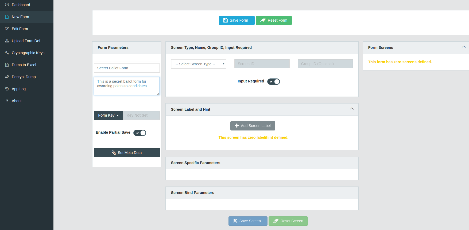This screenshot has height=230, width=469.
Task: Collapse the Screen Label and Hint panel
Action: pyautogui.click(x=352, y=109)
